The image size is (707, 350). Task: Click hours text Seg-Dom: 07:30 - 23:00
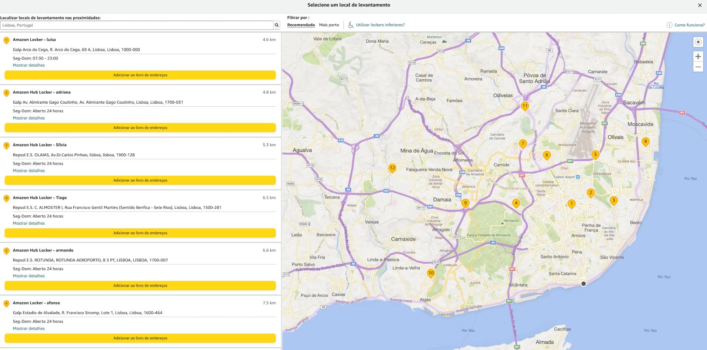click(x=35, y=58)
